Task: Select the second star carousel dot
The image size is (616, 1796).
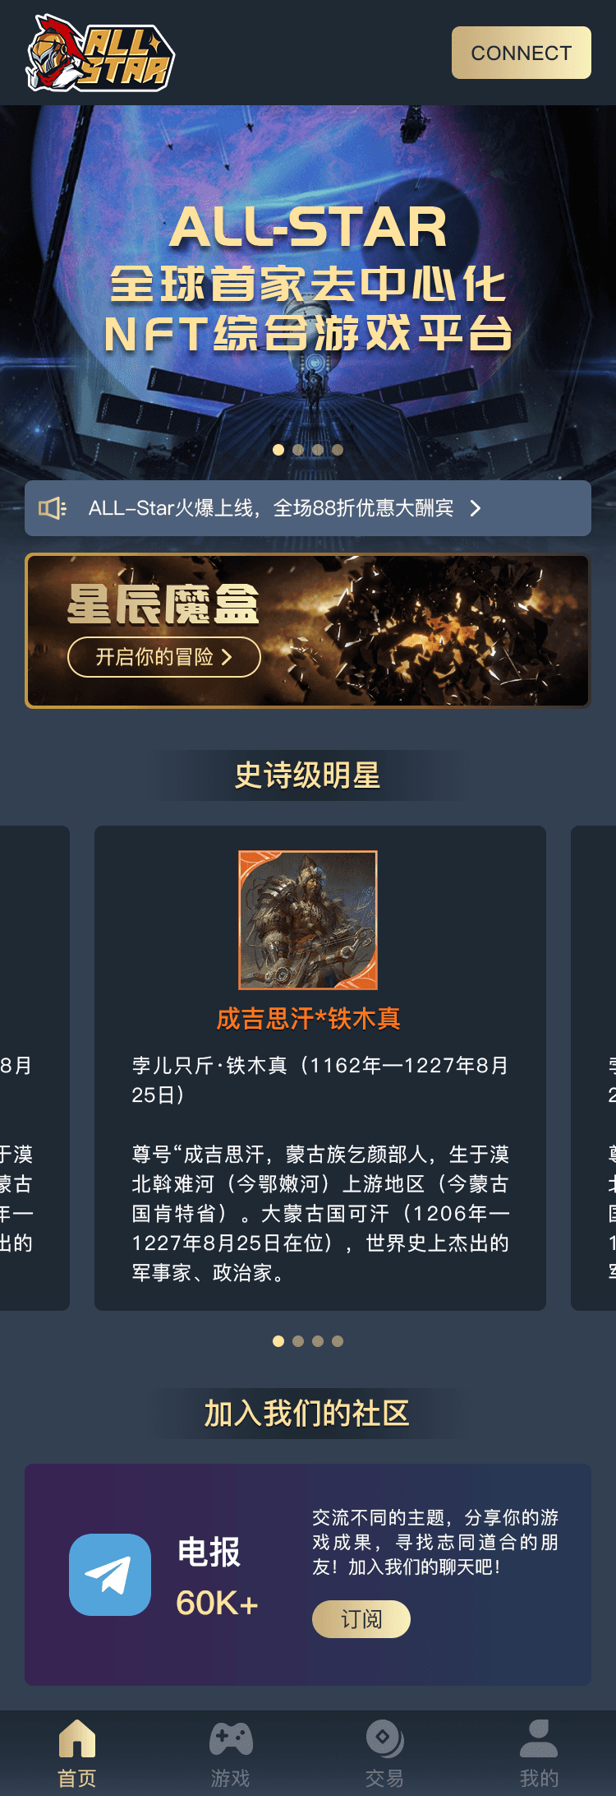Action: (x=298, y=1341)
